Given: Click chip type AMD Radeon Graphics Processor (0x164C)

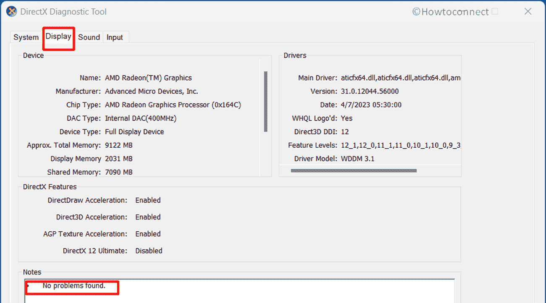Looking at the screenshot, I should point(173,105).
